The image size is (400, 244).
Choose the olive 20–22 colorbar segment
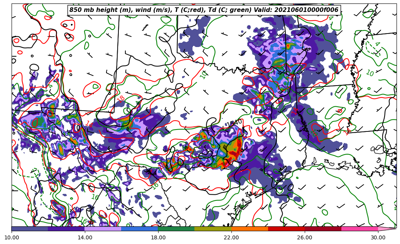(x=213, y=229)
